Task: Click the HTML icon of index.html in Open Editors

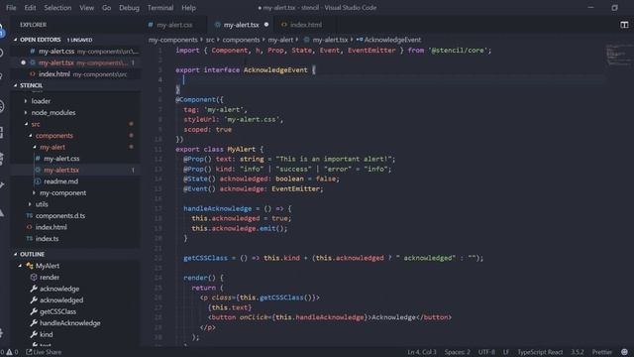Action: pyautogui.click(x=33, y=74)
